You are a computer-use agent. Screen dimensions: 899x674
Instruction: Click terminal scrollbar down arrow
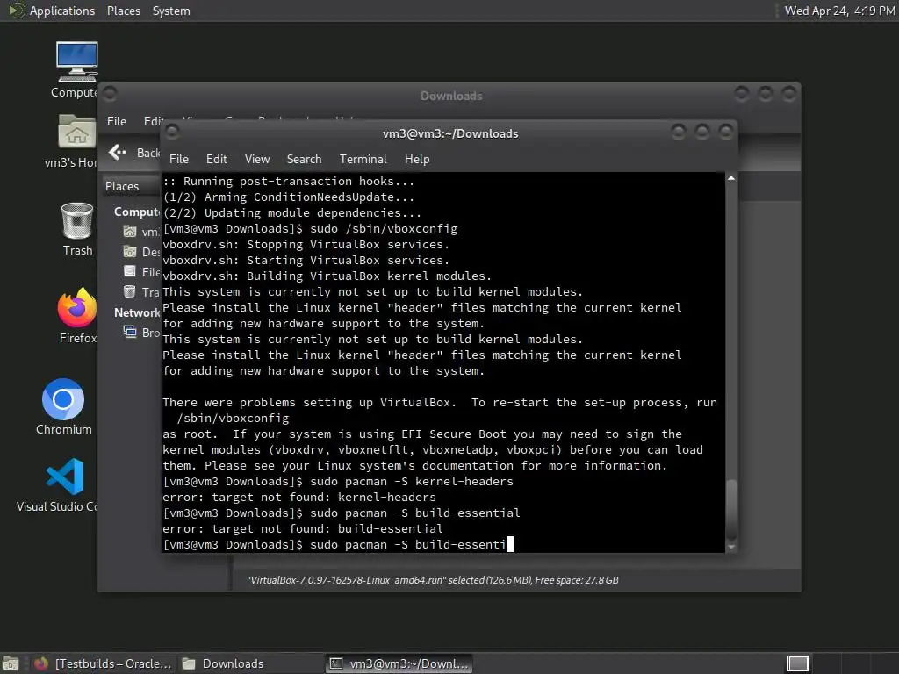click(731, 547)
